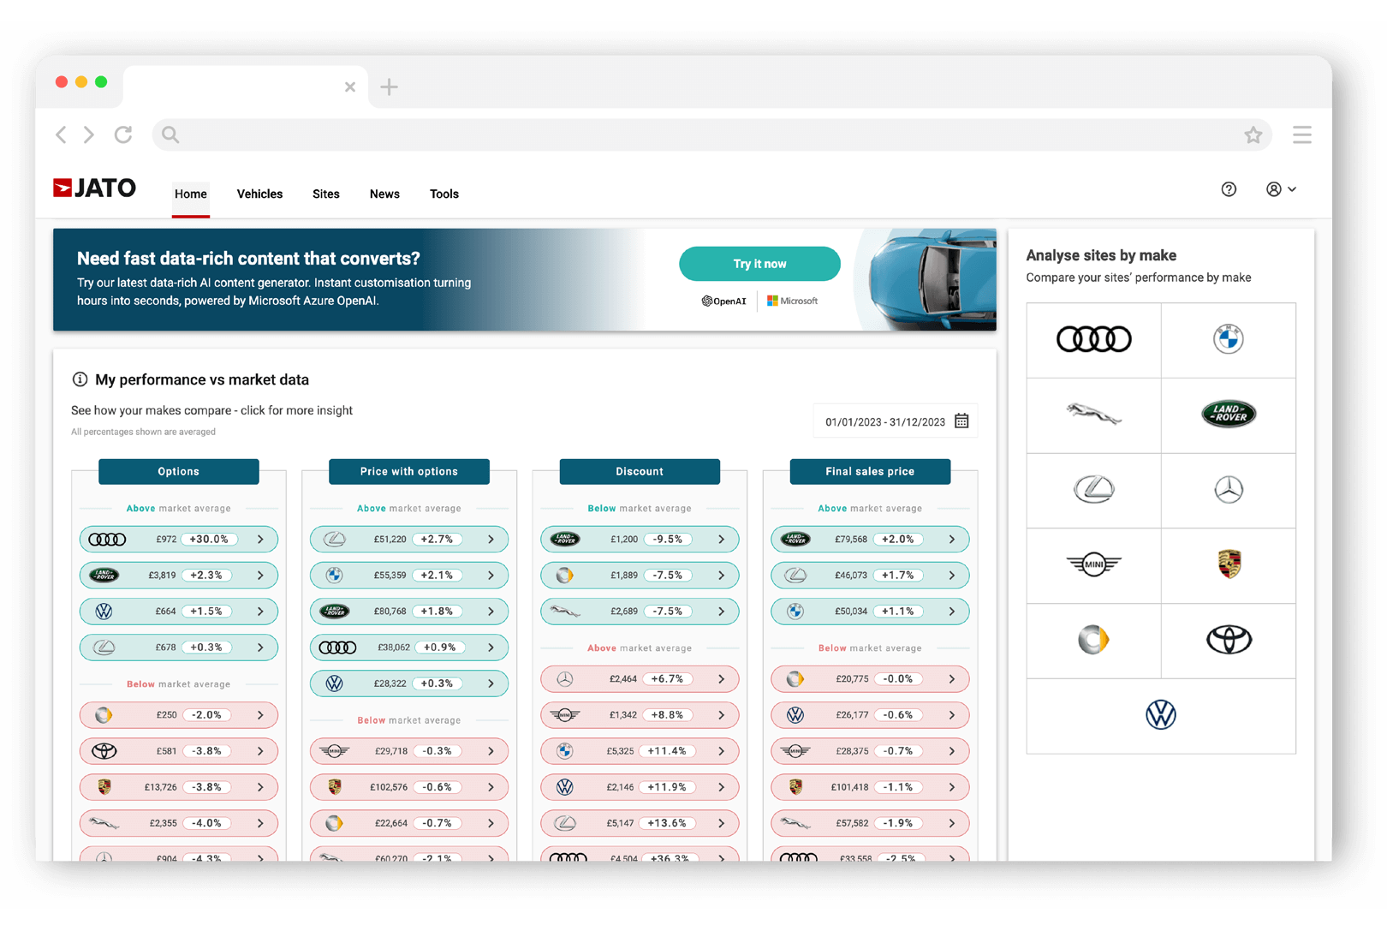The image size is (1387, 925).
Task: Click the info icon next to My performance heading
Action: [80, 379]
